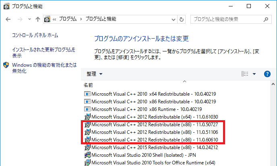The height and width of the screenshot is (166, 277).
Task: Refresh the program list
Action: point(182,19)
